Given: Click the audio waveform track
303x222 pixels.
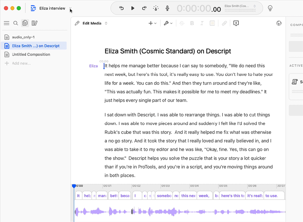Looking at the screenshot, I should click(x=180, y=212).
